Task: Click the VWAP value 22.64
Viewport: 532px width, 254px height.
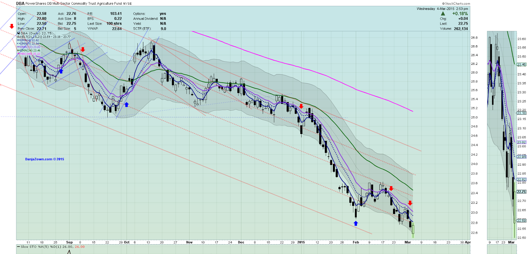Action: [117, 29]
